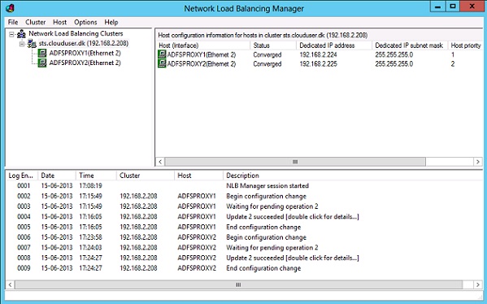Click subnet mask 255.255.255.0 for ADFSPROXY2
The width and height of the screenshot is (487, 304).
[394, 64]
